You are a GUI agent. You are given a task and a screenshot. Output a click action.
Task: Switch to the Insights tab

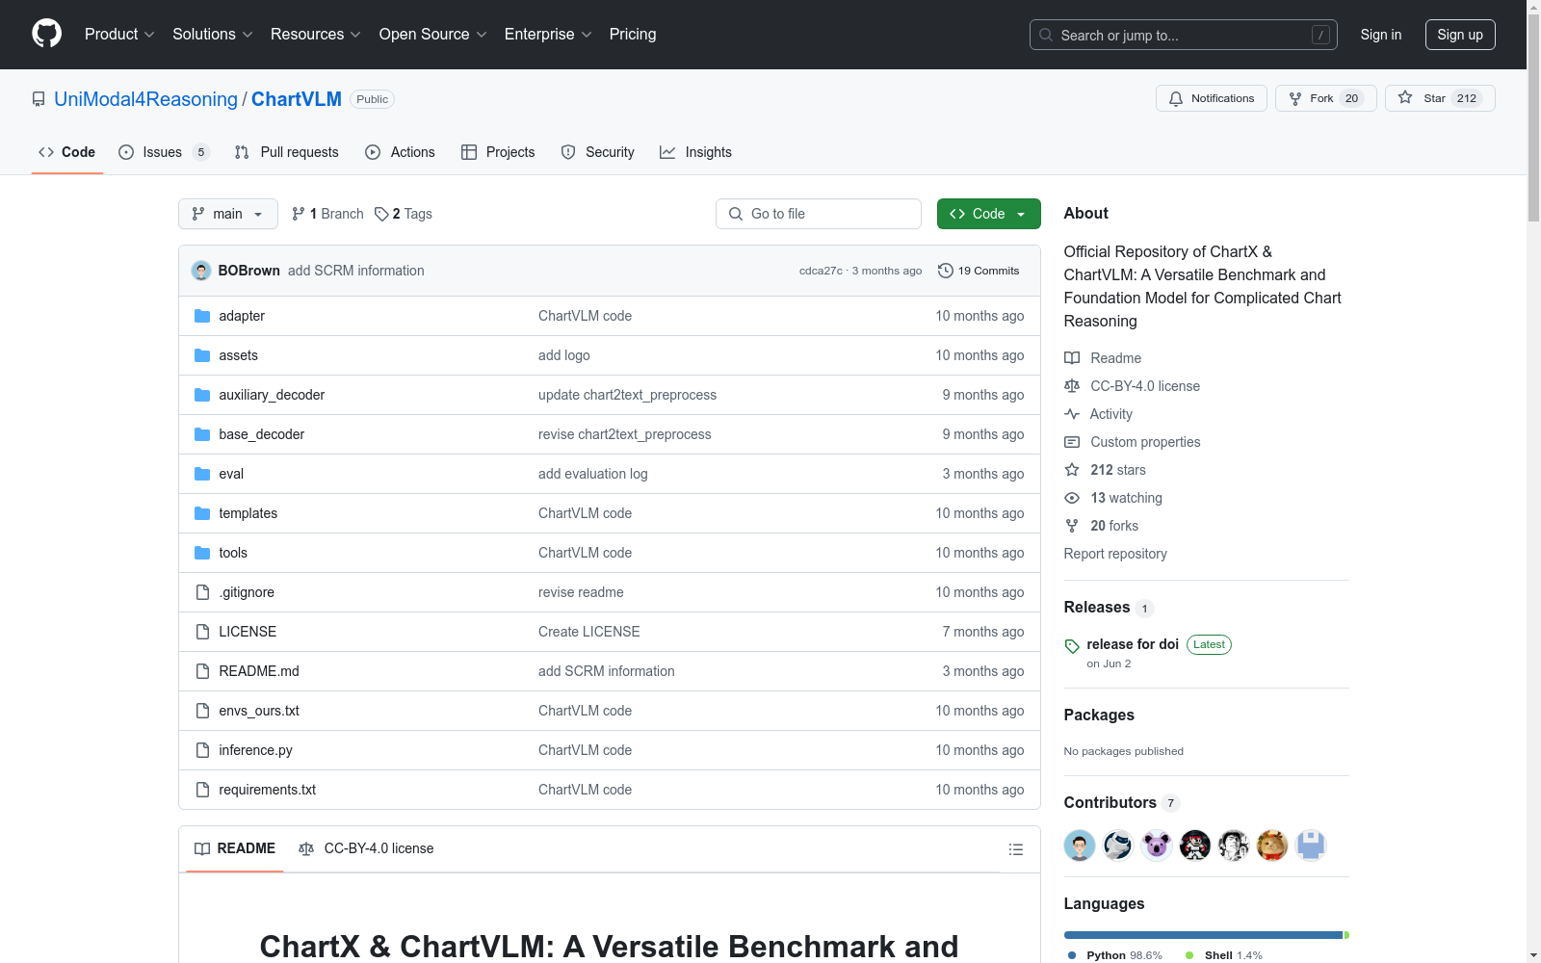click(x=696, y=152)
